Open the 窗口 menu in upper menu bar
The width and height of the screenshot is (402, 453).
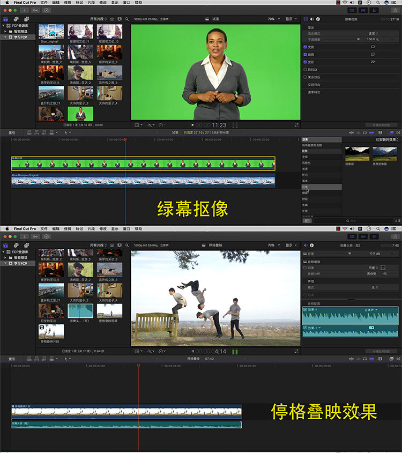126,2
